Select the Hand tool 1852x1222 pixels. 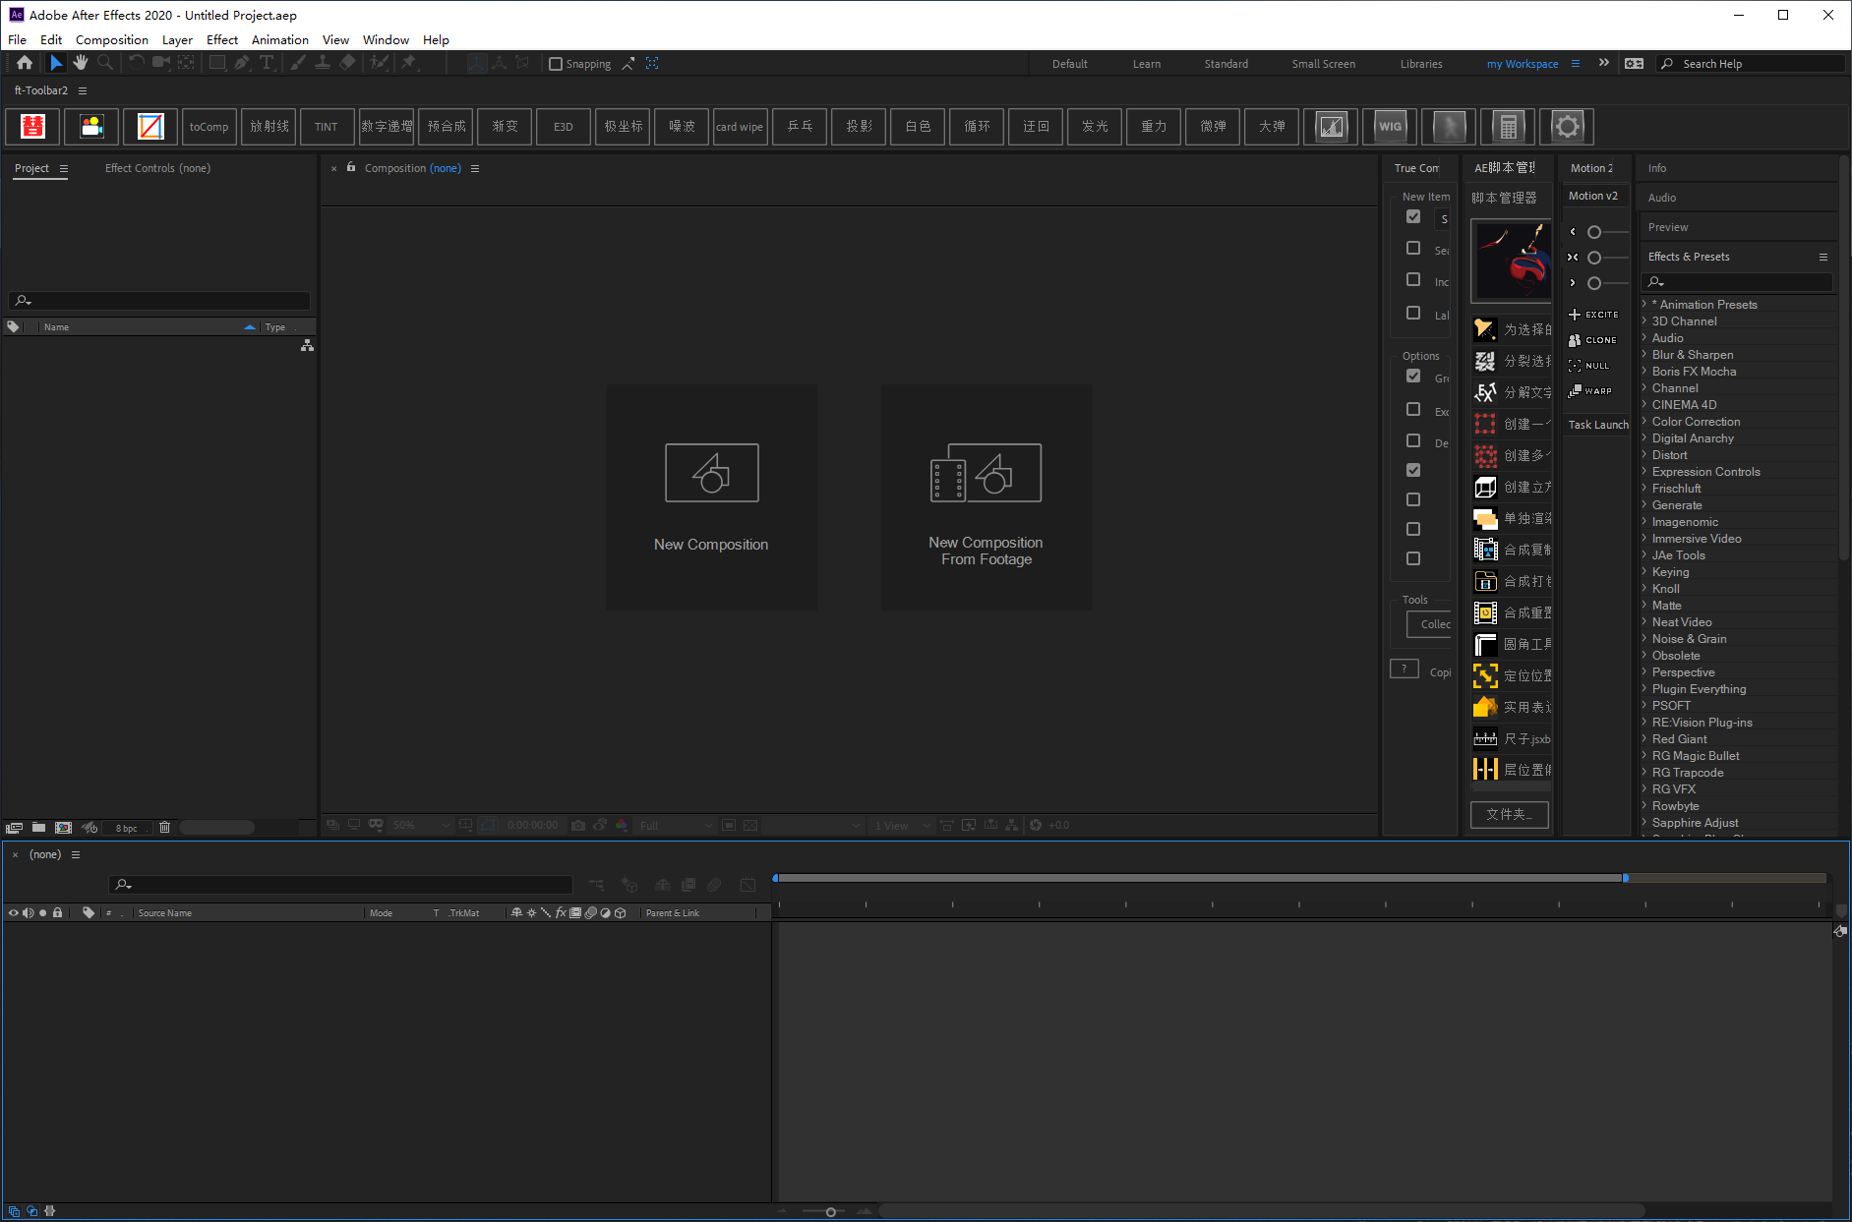81,63
